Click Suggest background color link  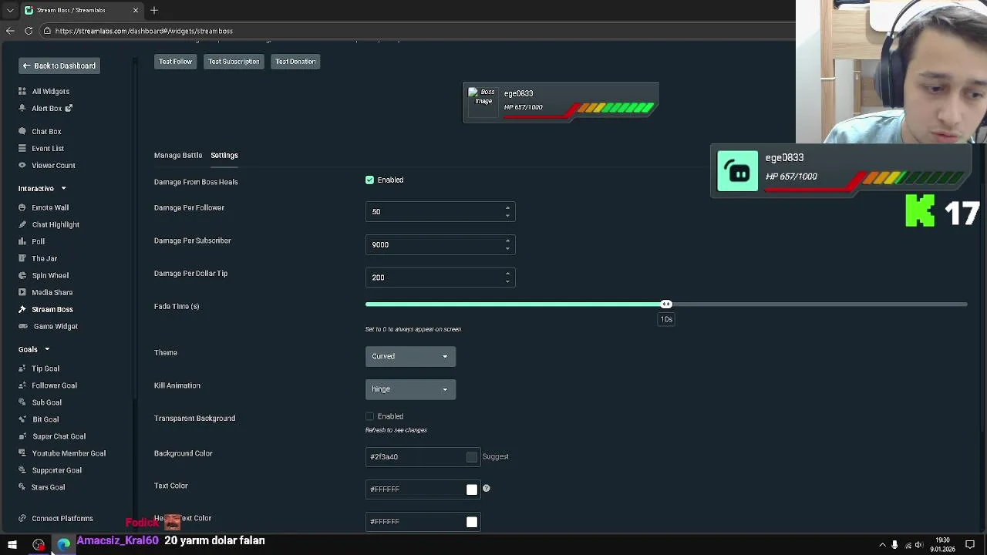pos(495,456)
